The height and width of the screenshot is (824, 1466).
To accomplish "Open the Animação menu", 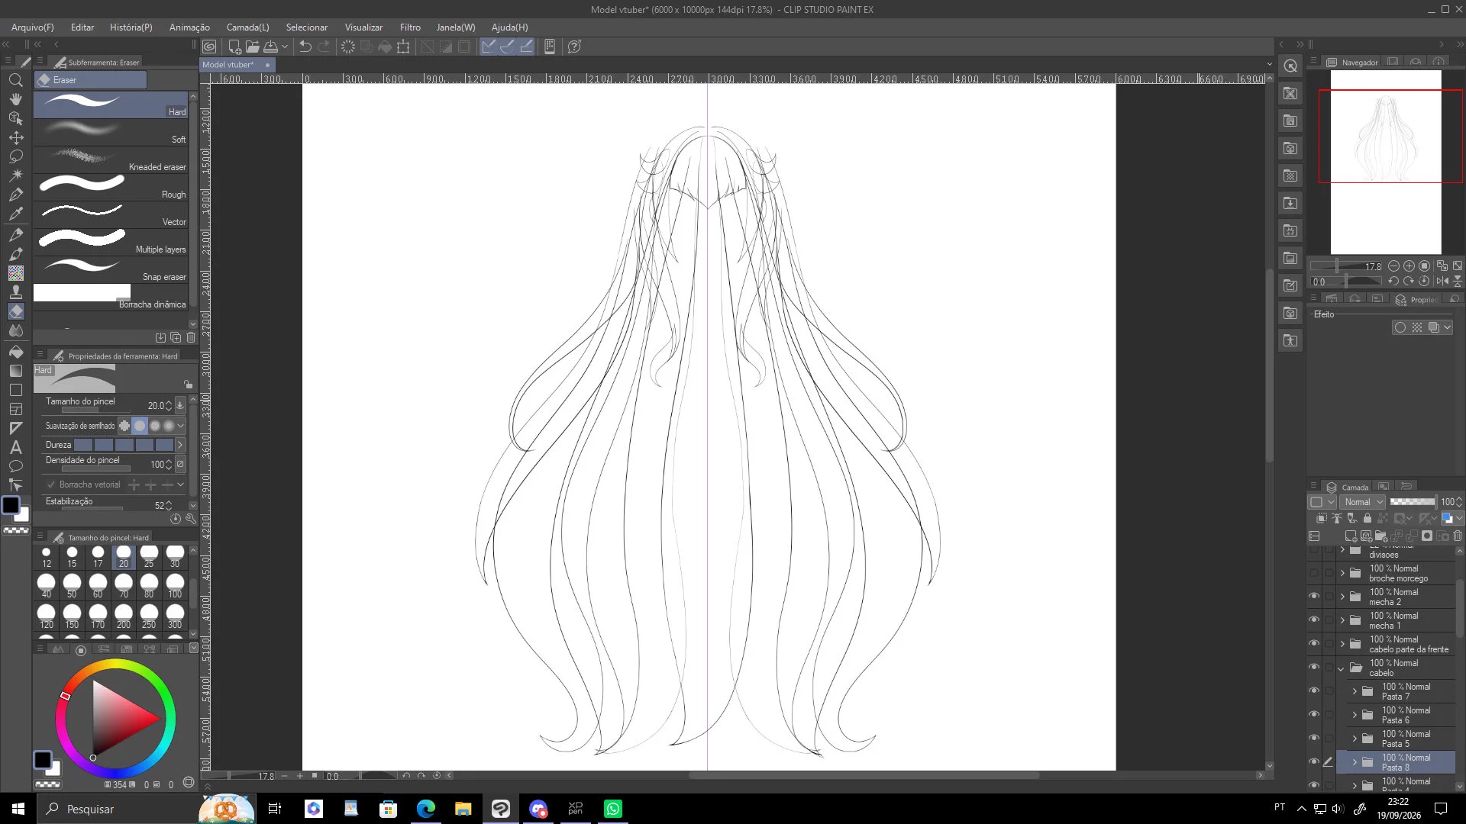I will pyautogui.click(x=189, y=27).
